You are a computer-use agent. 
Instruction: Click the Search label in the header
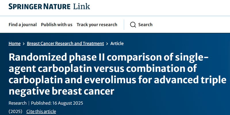[145, 25]
